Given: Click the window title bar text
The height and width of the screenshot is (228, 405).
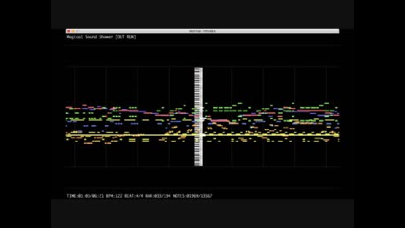Looking at the screenshot, I should click(202, 31).
